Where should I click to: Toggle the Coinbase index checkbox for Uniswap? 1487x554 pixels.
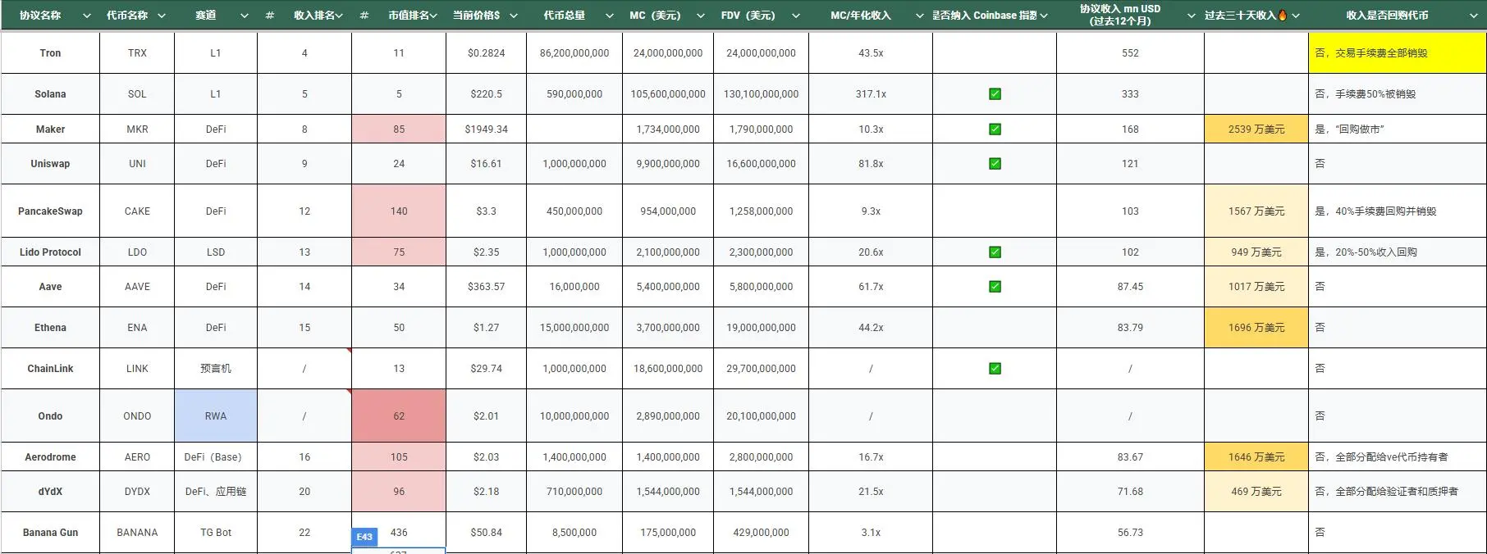click(x=995, y=164)
